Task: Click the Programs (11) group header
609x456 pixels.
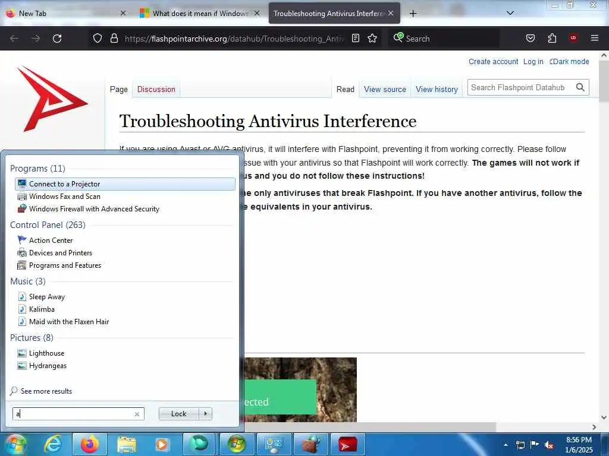Action: 37,168
